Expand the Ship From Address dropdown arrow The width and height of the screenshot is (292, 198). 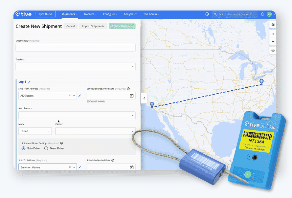[74, 96]
